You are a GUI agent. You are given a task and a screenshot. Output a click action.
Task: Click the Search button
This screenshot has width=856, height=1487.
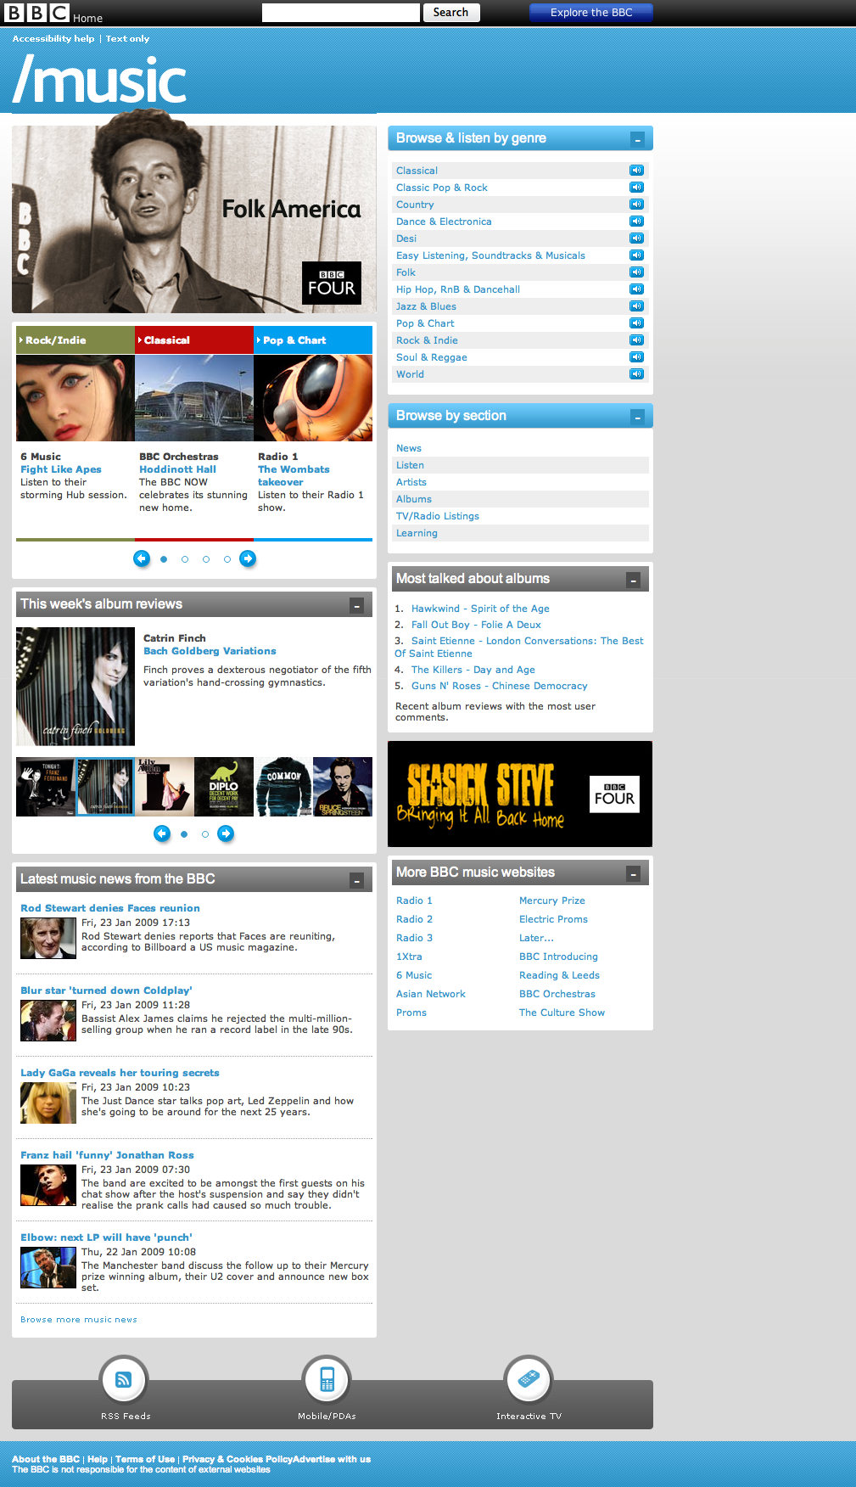click(x=450, y=13)
